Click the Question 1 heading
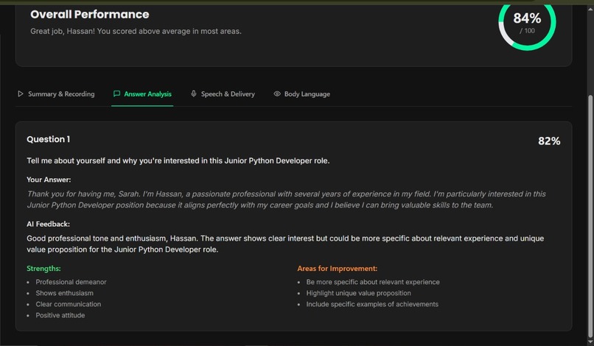This screenshot has height=346, width=594. [x=49, y=139]
